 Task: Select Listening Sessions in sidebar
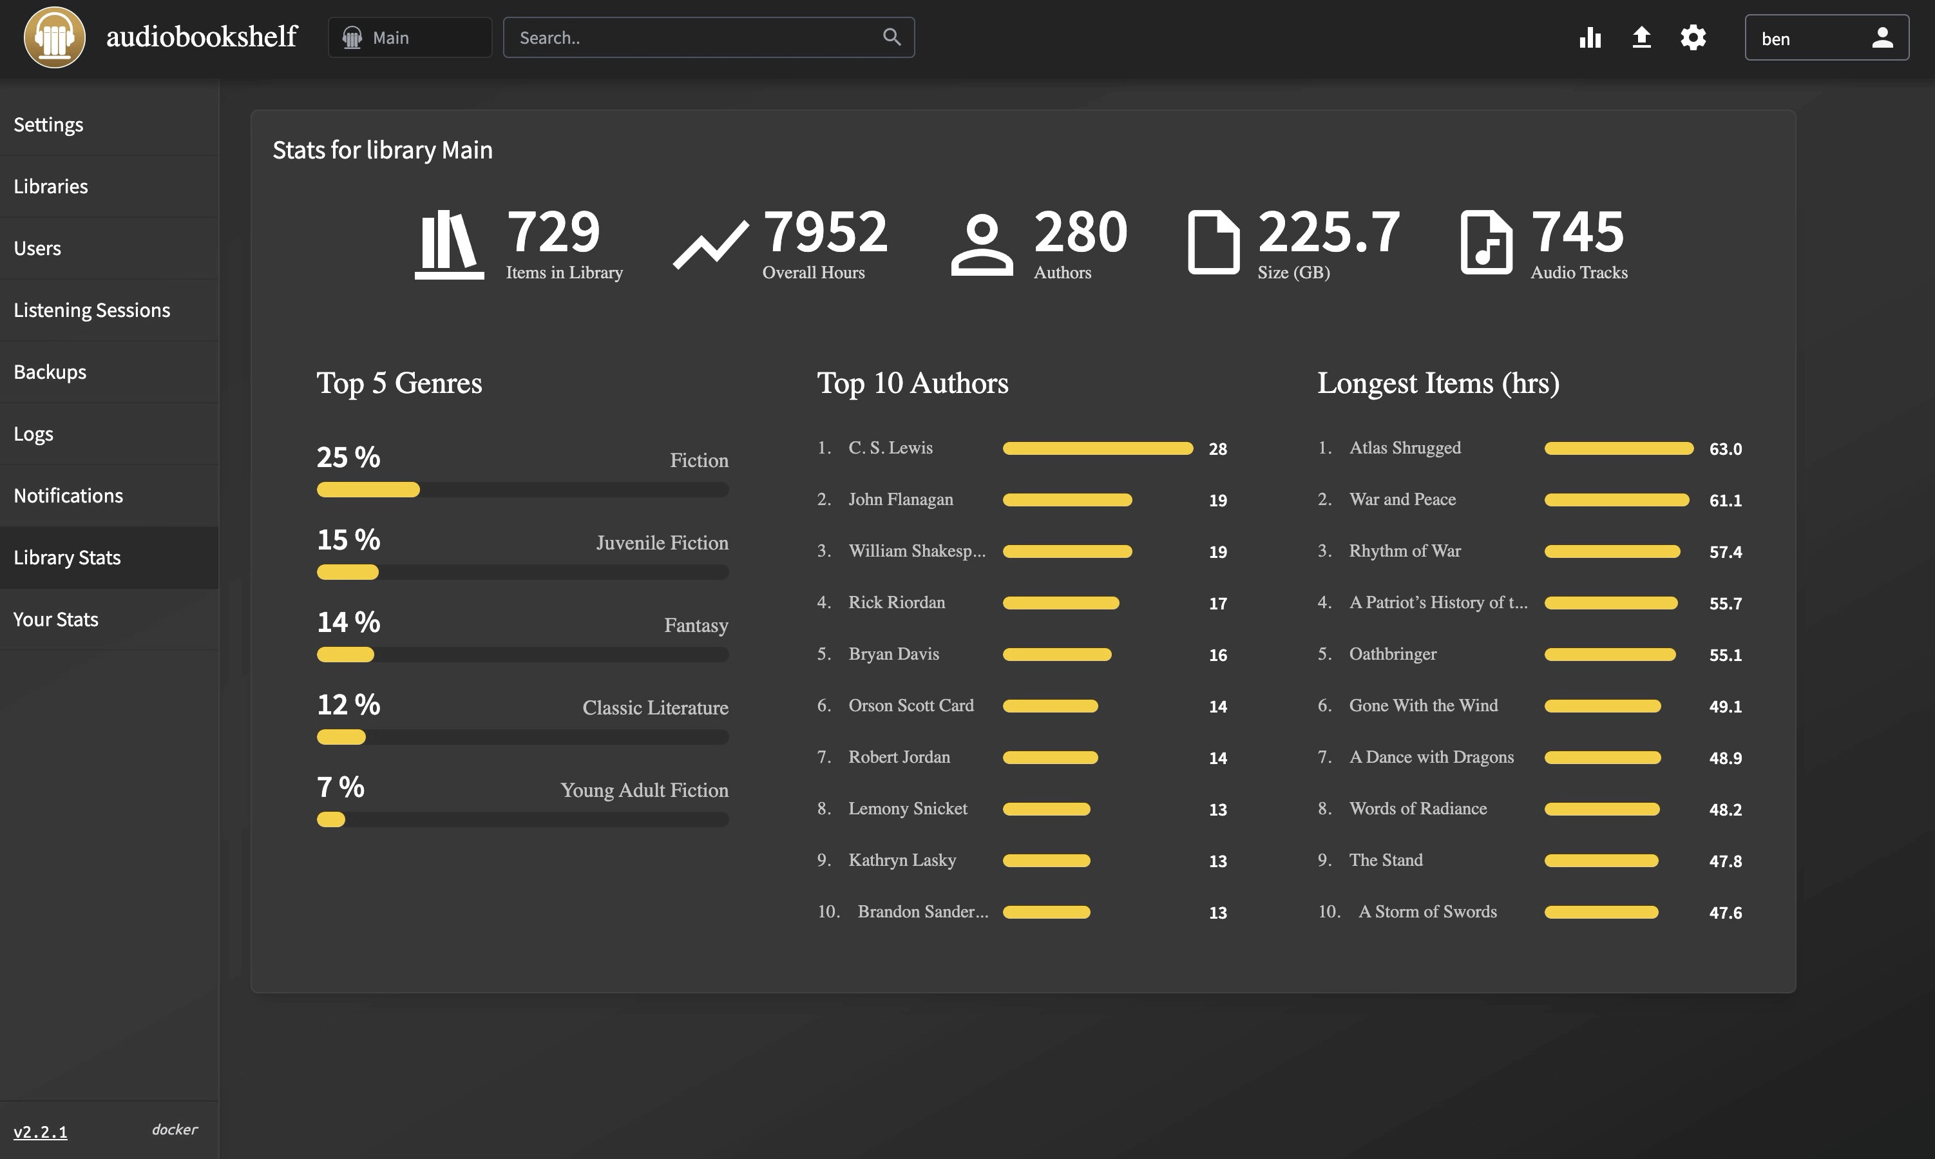110,309
